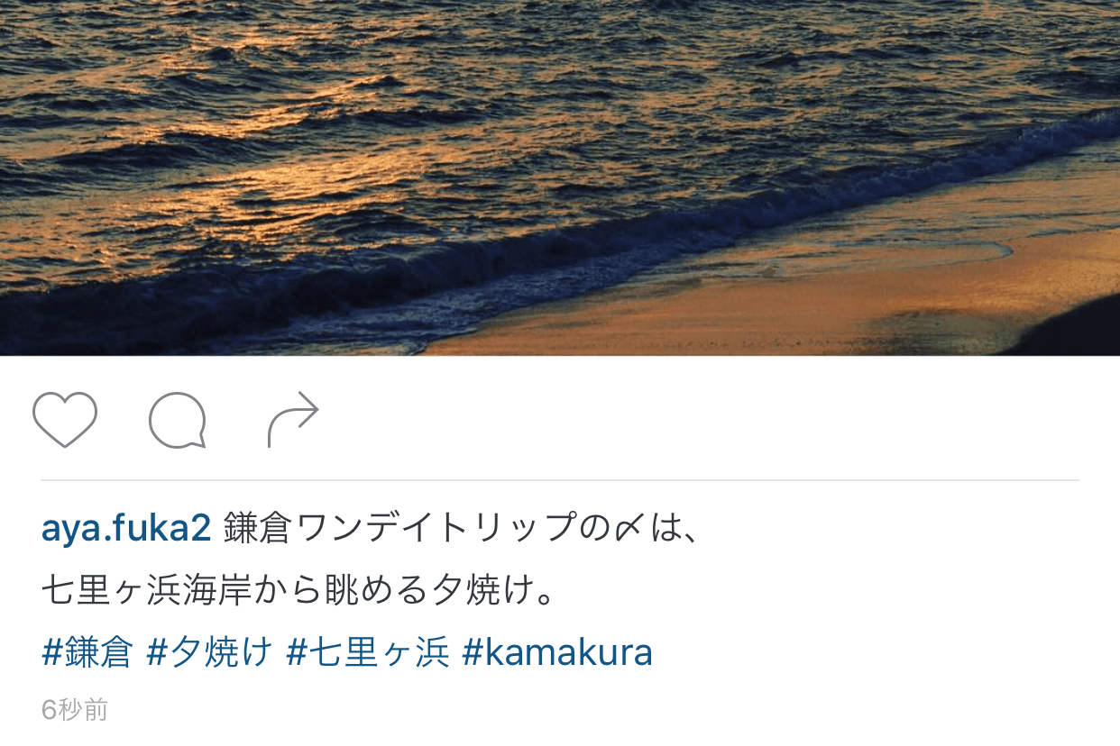The image size is (1120, 746).
Task: Share the post using the arrow icon
Action: (293, 420)
